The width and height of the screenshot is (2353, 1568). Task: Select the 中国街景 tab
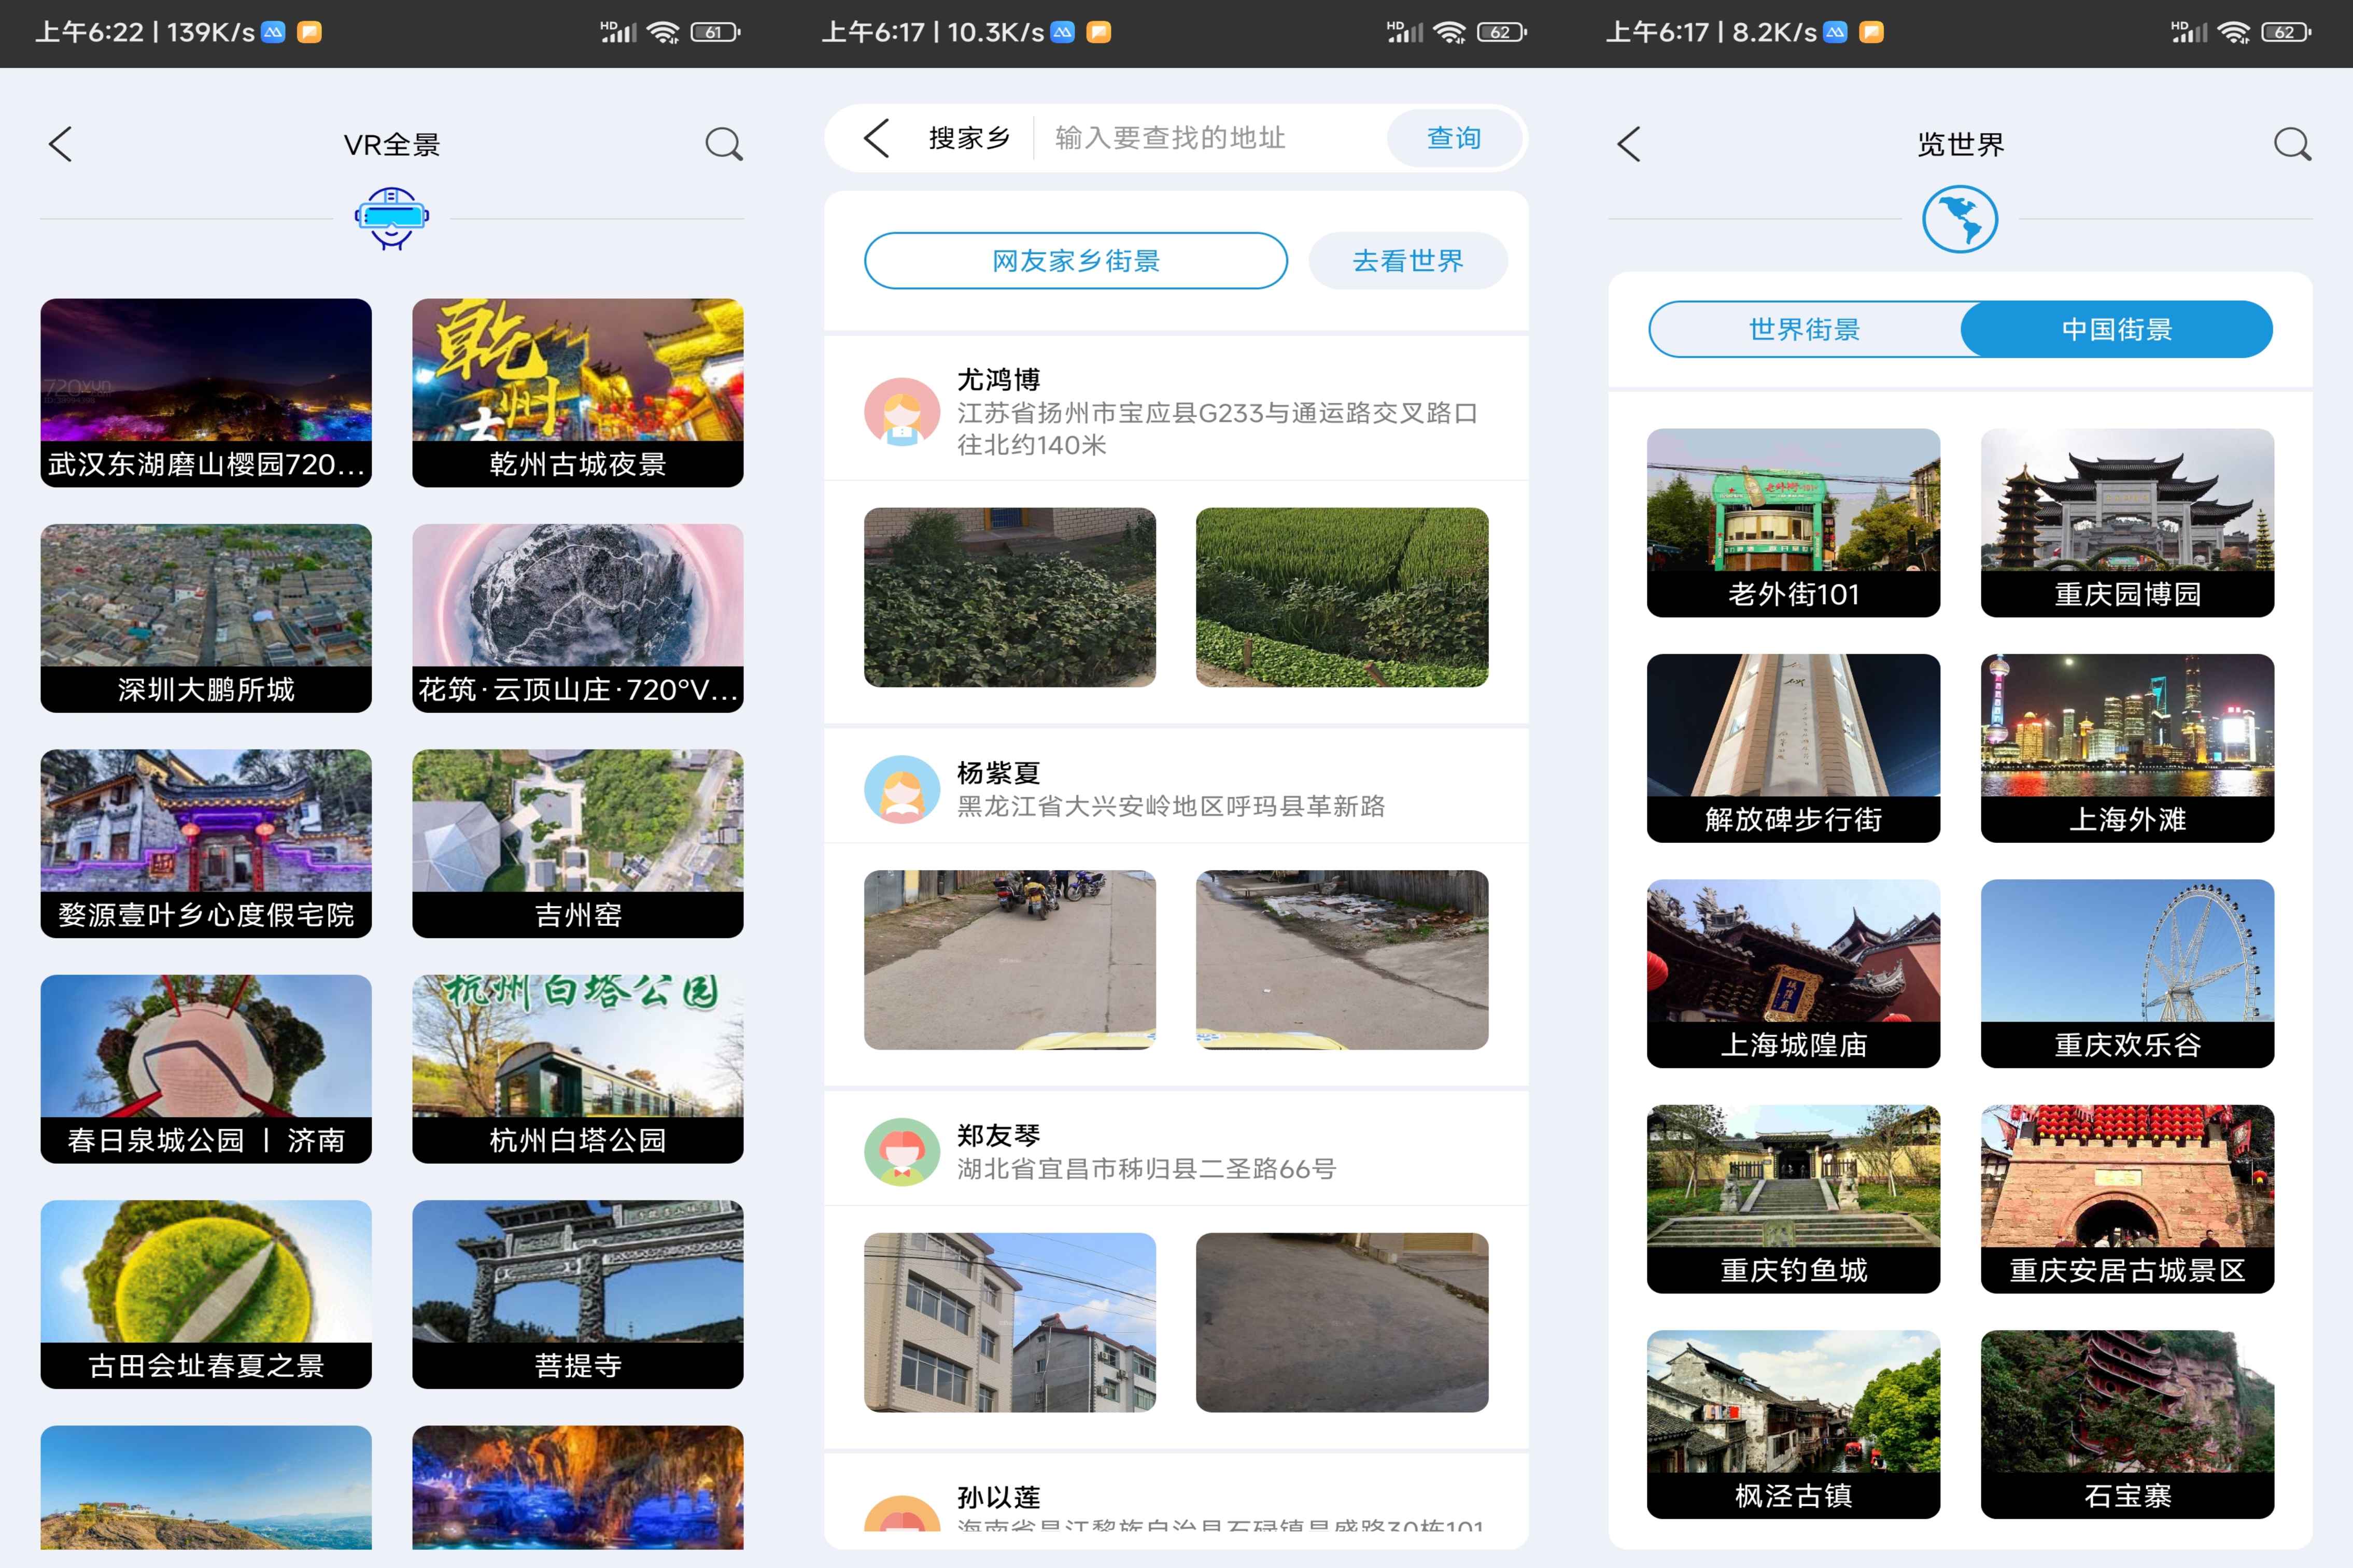pos(2116,329)
